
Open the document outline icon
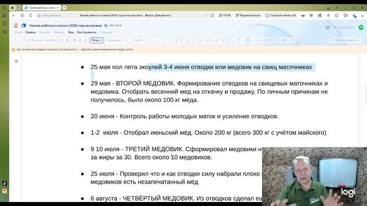pos(16,61)
